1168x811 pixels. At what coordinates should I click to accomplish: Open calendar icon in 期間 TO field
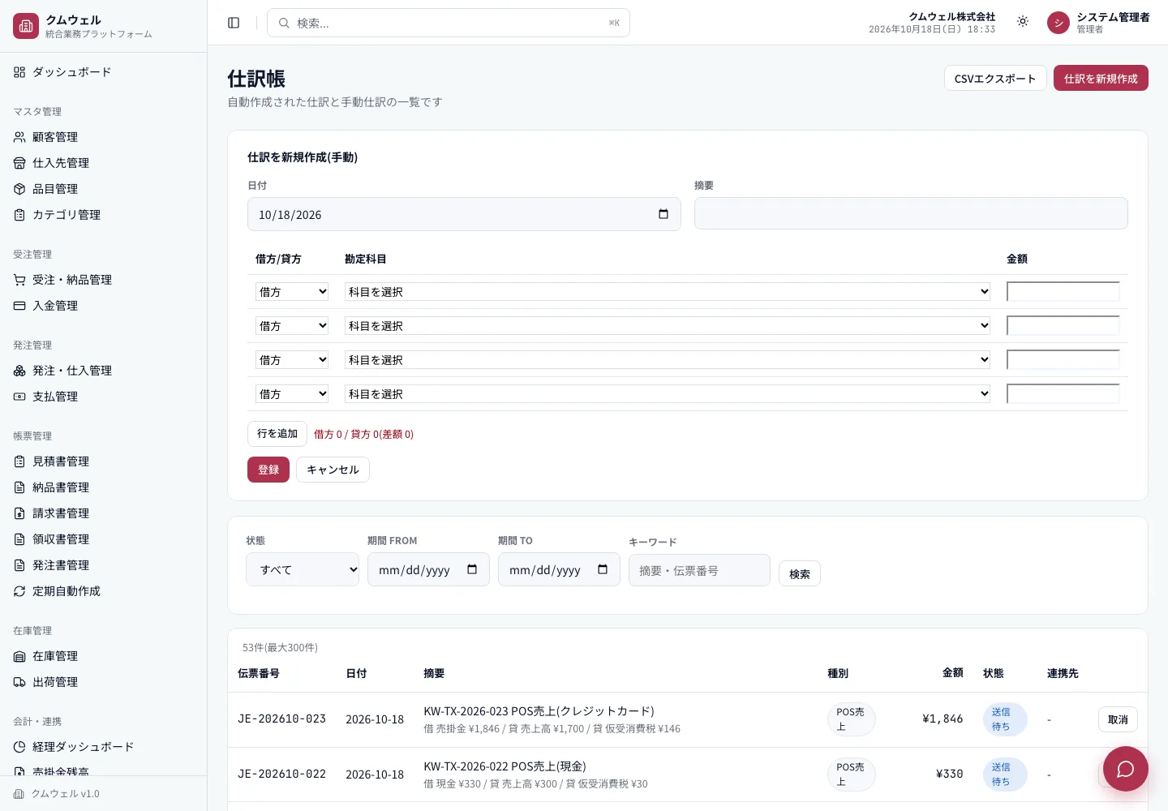coord(603,569)
